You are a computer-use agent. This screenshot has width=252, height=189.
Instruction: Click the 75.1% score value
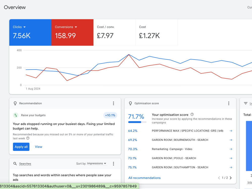[x=132, y=168]
